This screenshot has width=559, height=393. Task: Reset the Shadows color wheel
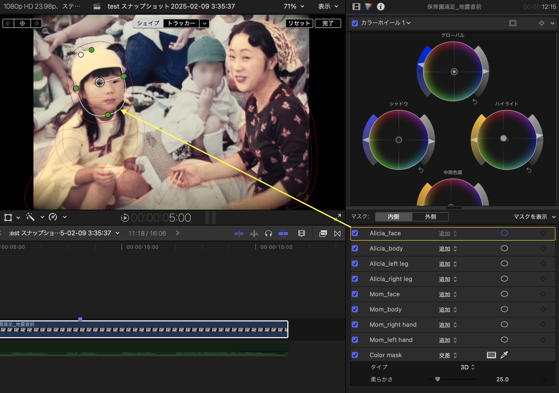click(421, 170)
